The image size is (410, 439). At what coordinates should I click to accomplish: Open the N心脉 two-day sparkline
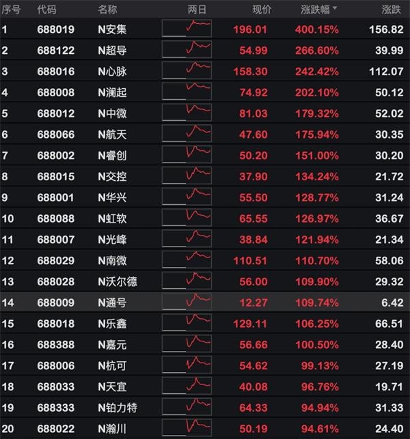(187, 70)
